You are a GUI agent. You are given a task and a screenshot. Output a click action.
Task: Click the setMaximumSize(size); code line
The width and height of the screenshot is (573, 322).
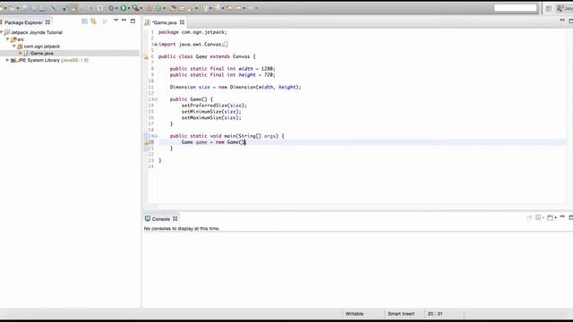[x=211, y=118]
